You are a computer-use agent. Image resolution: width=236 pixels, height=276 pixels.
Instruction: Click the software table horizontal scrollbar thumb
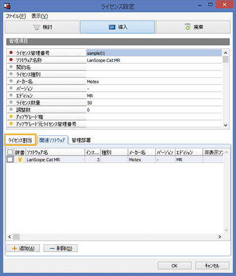(16, 237)
